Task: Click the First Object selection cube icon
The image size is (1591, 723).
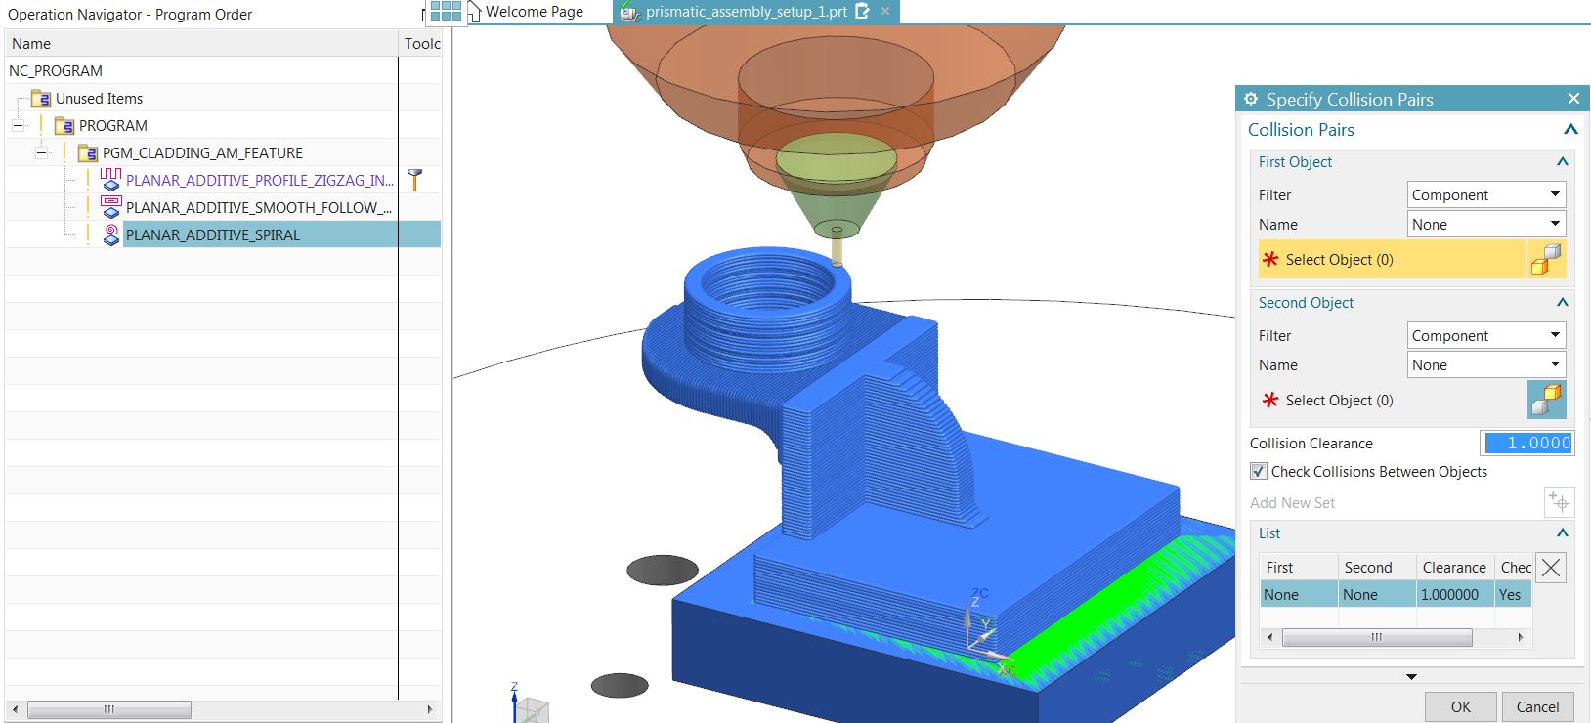Action: [x=1546, y=259]
